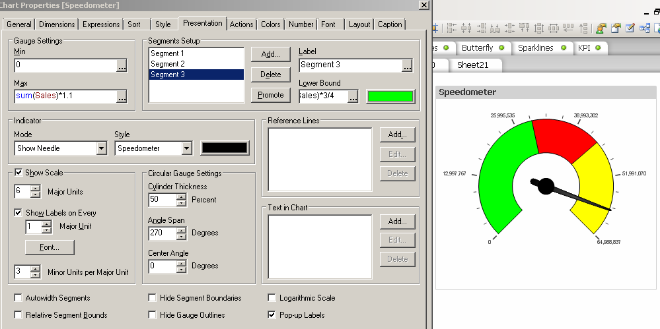Enable Autowidth Segments option
This screenshot has width=660, height=329.
click(18, 298)
